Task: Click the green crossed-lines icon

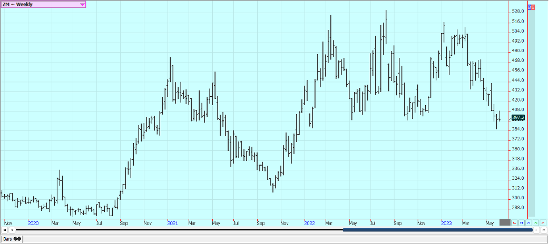Action: (536, 222)
